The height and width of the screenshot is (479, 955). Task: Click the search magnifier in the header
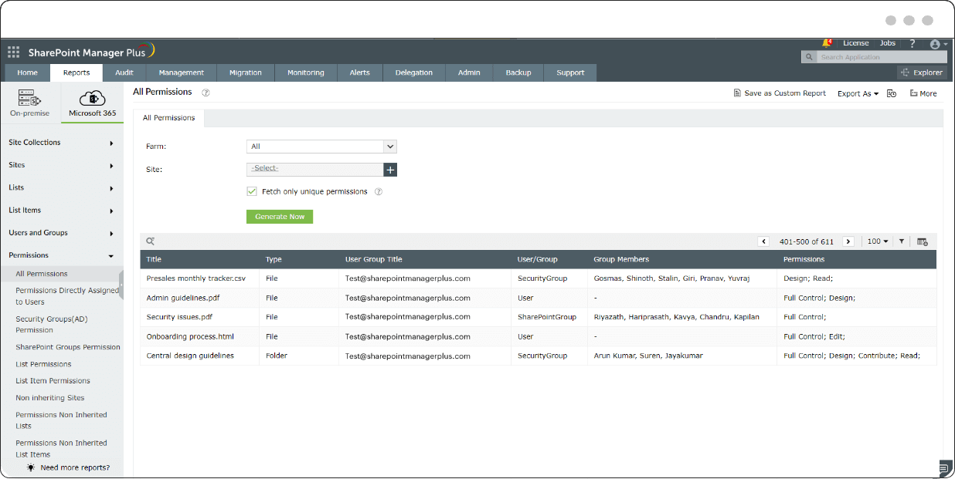click(x=808, y=57)
